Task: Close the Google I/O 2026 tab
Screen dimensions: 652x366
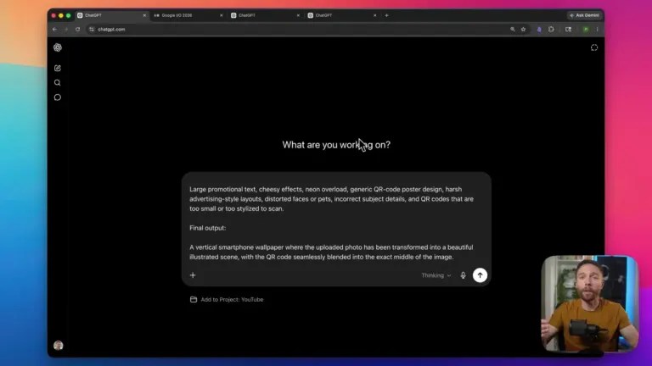Action: [x=222, y=15]
